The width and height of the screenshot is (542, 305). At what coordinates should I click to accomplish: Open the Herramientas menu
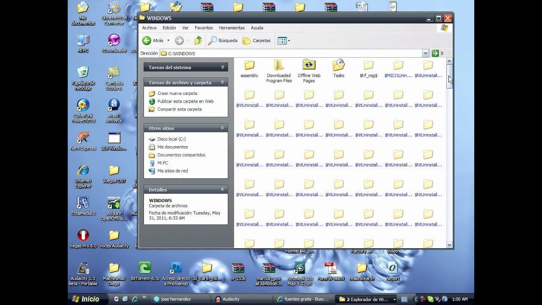point(232,28)
